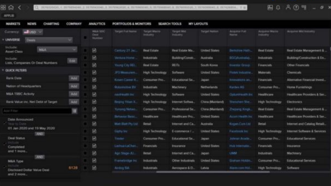Open the Charting menu

point(51,24)
